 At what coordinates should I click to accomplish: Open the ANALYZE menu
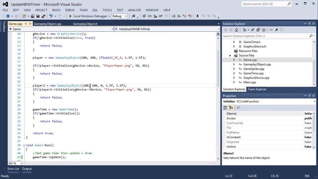[134, 10]
